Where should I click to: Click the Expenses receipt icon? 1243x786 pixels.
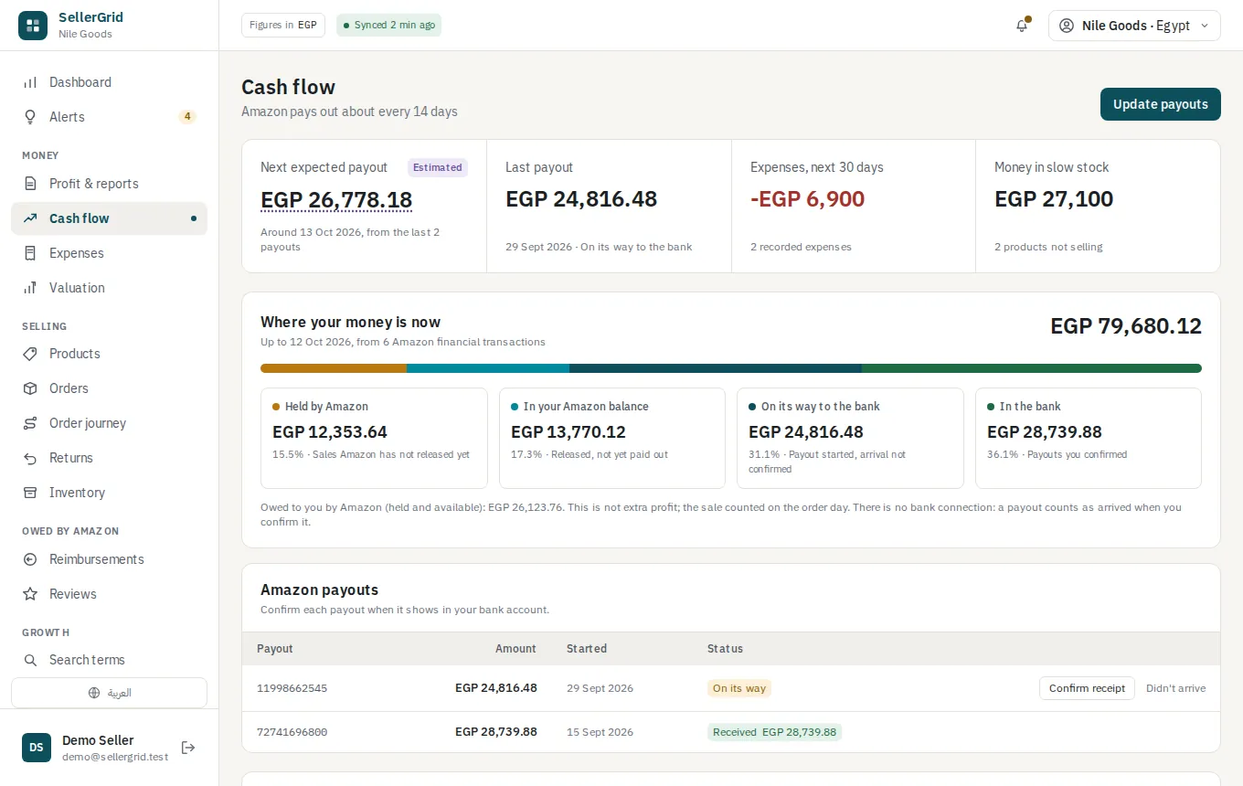point(30,253)
